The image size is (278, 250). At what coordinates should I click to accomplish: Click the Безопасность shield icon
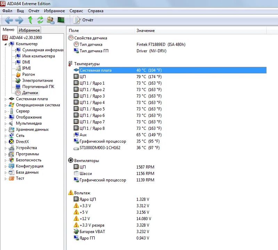click(11, 160)
